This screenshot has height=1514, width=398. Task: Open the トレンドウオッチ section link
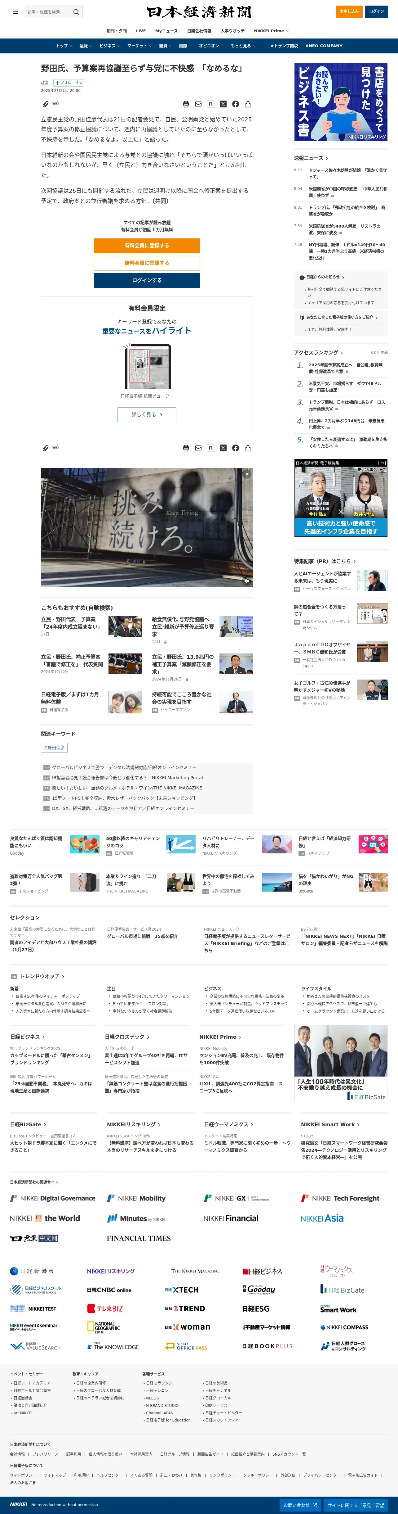click(42, 976)
